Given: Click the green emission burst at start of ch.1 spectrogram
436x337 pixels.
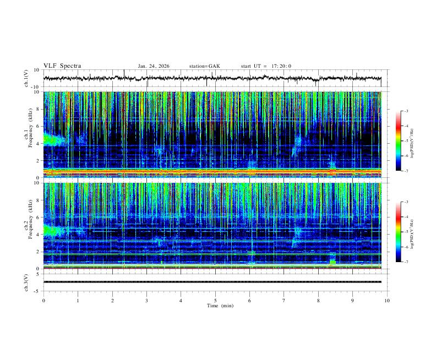Looking at the screenshot, I should (x=53, y=139).
